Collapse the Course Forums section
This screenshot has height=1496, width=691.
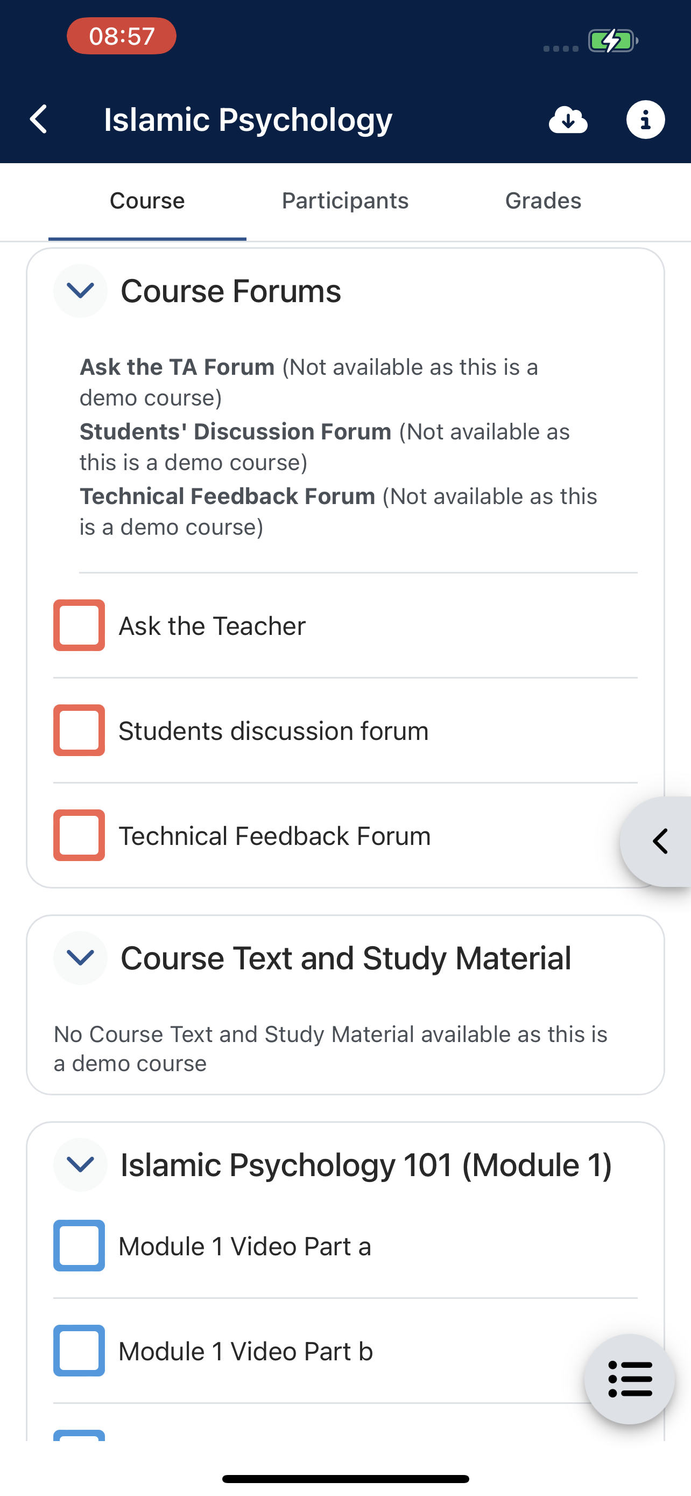80,290
